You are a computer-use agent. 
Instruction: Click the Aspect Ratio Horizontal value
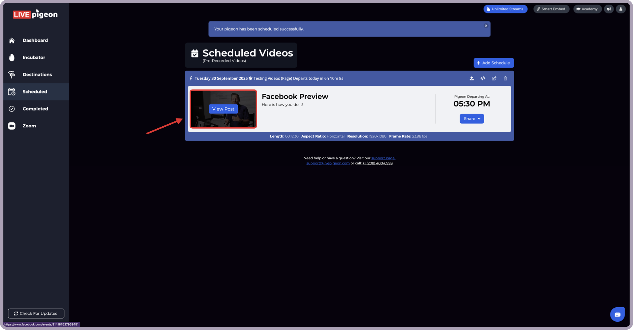pos(336,136)
